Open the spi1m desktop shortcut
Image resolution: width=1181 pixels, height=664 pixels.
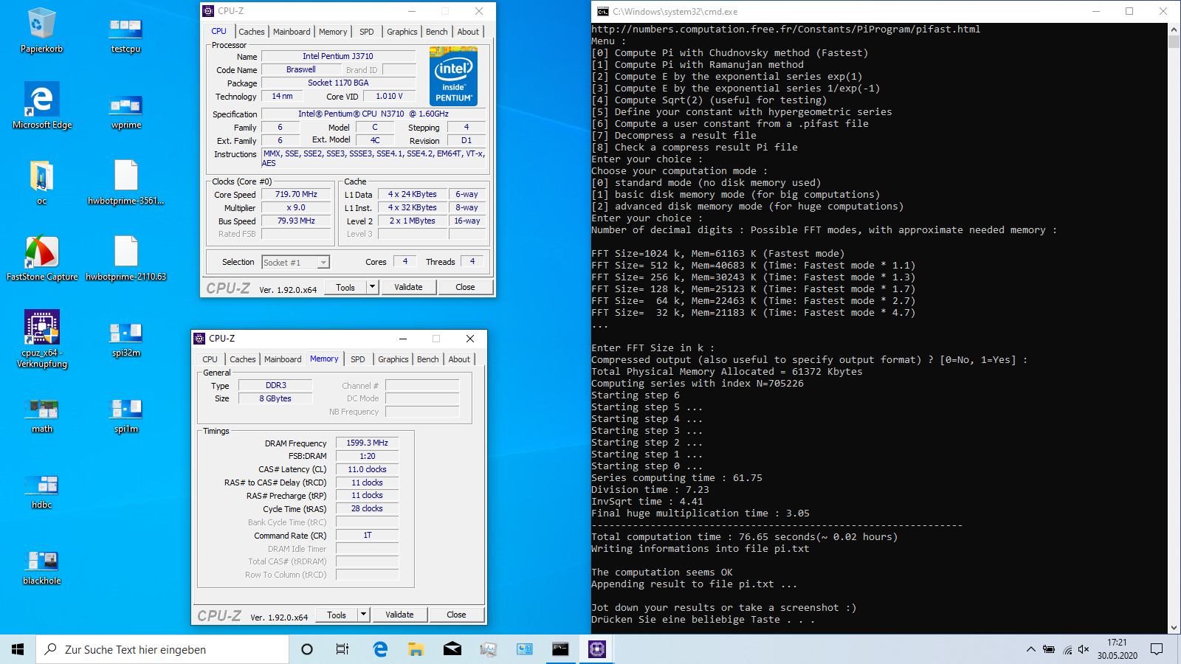[x=125, y=415]
